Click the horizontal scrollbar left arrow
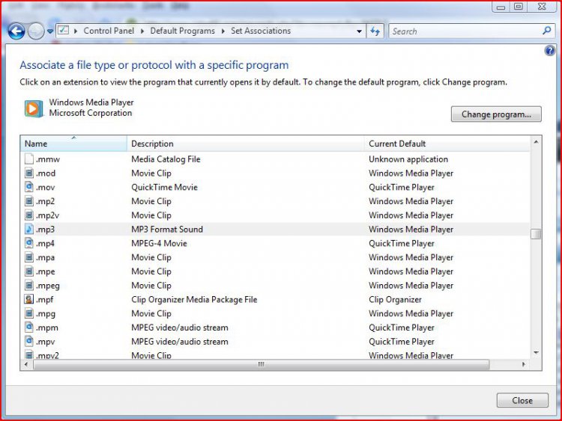 coord(25,364)
